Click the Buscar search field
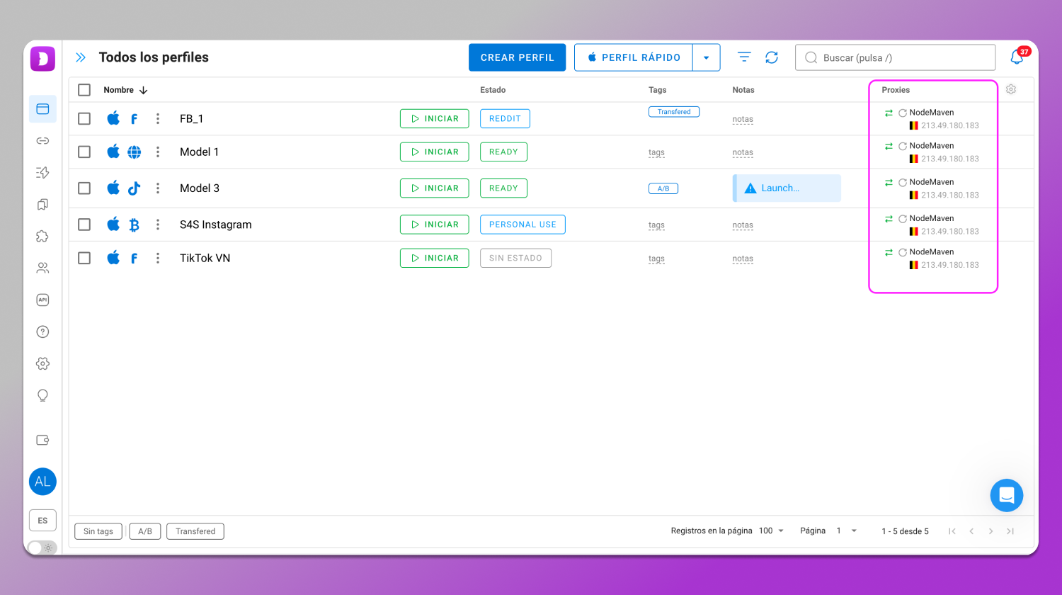 coord(896,57)
